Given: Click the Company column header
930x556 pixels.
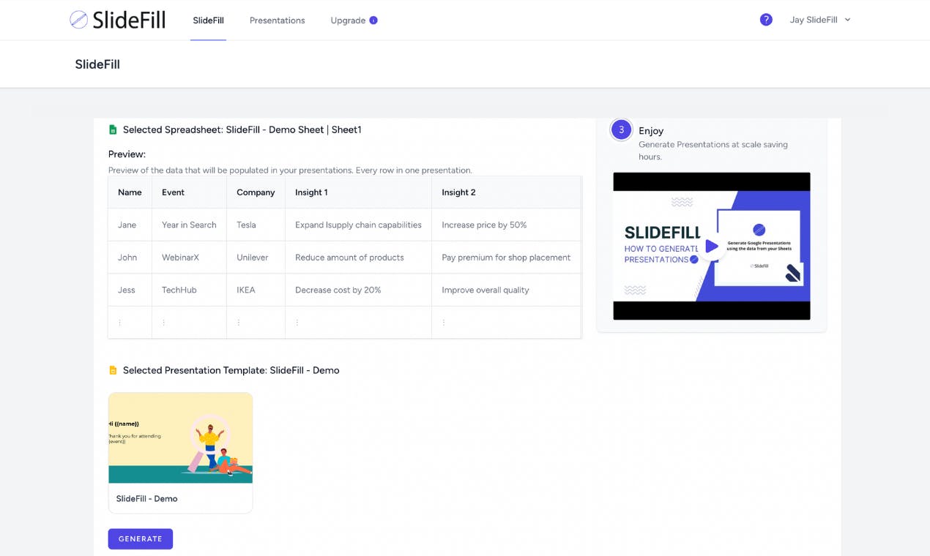Looking at the screenshot, I should [x=256, y=192].
